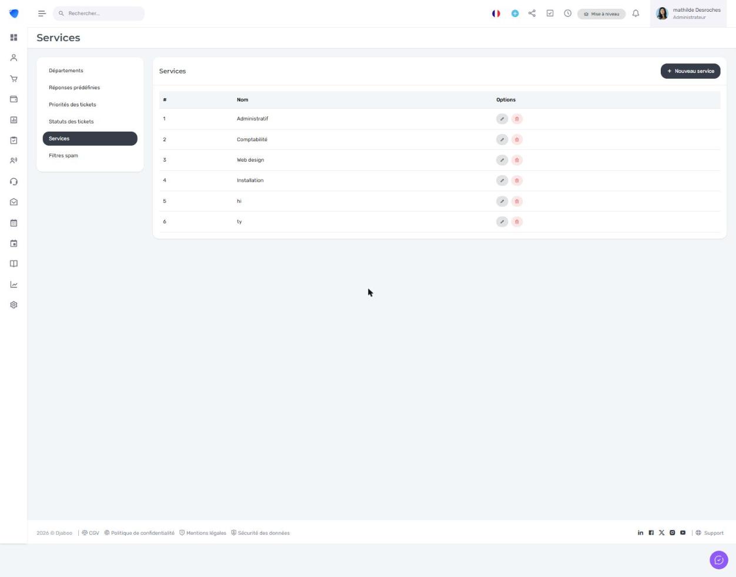Delete the Administratif service
Viewport: 736px width, 577px height.
517,119
